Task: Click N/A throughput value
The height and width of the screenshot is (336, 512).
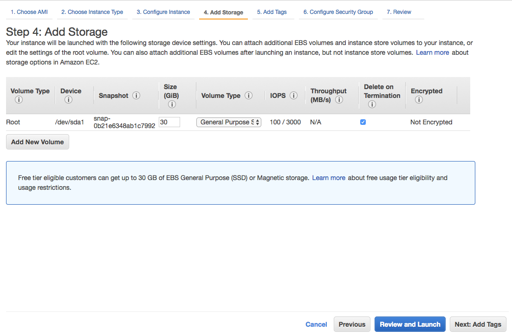Action: (316, 122)
